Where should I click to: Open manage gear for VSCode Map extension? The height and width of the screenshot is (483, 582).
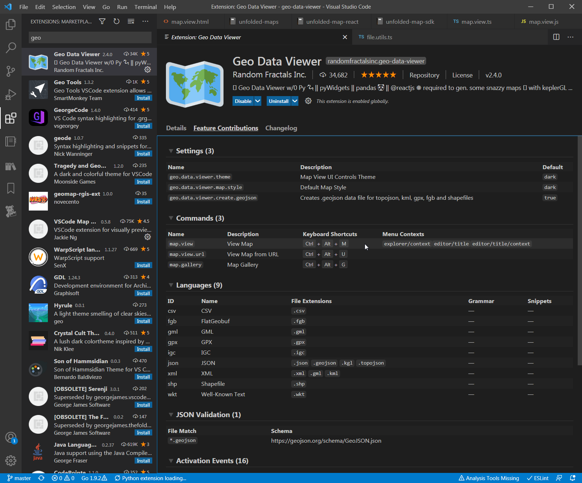point(148,237)
